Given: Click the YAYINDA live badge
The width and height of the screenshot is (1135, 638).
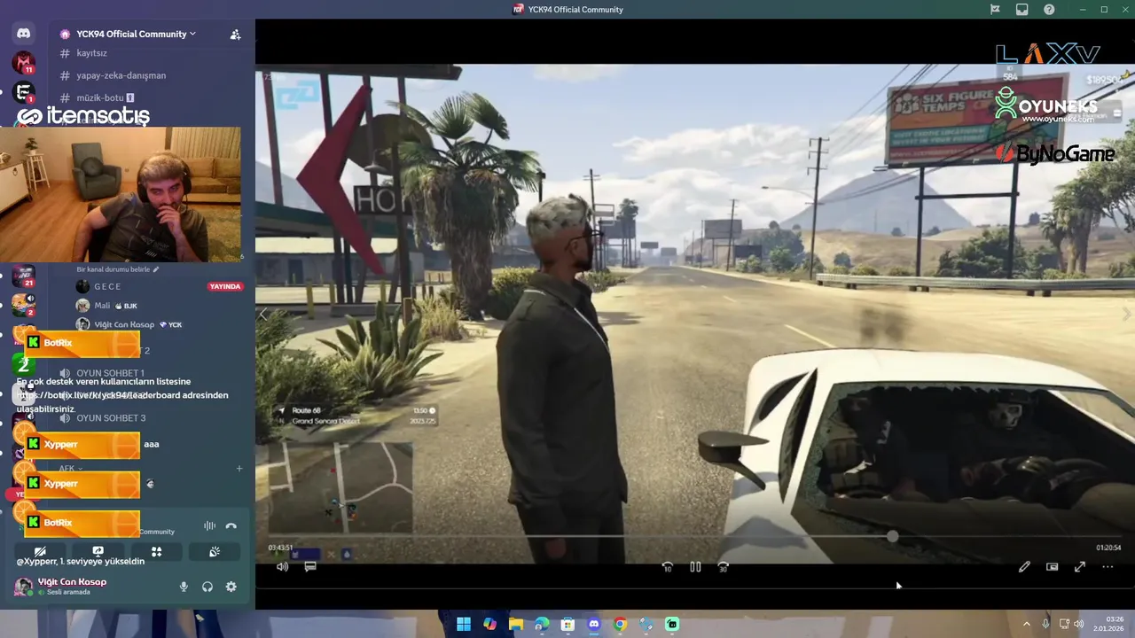Looking at the screenshot, I should (225, 287).
